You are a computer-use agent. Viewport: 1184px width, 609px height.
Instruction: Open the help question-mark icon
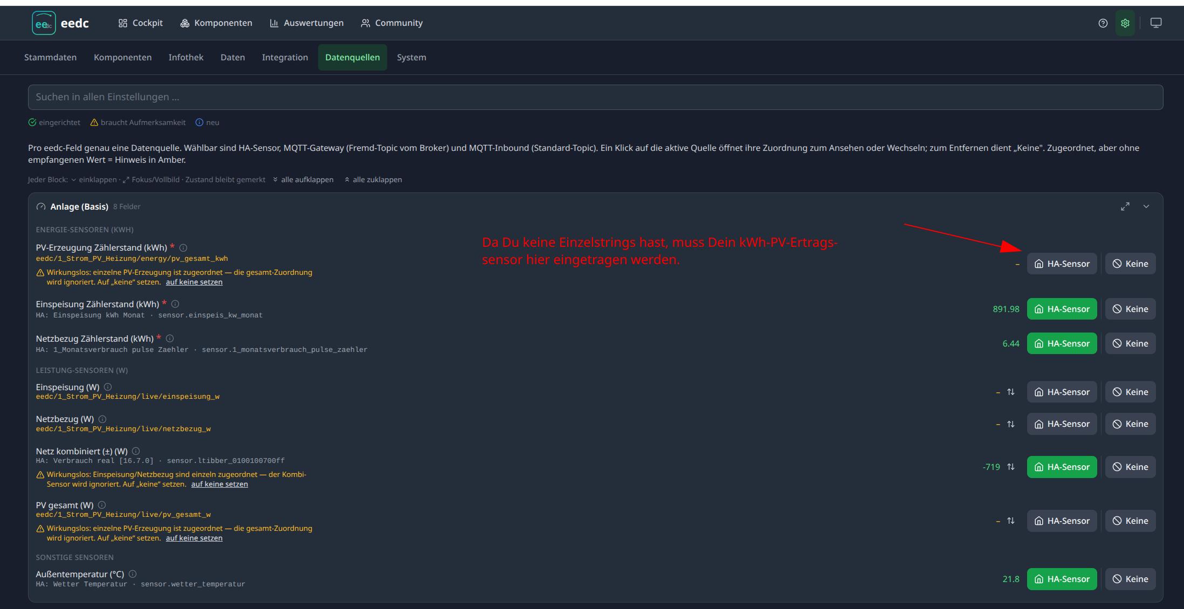(x=1103, y=23)
